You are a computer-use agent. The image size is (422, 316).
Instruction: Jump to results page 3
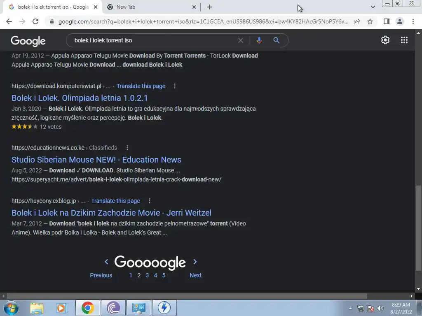(x=147, y=275)
